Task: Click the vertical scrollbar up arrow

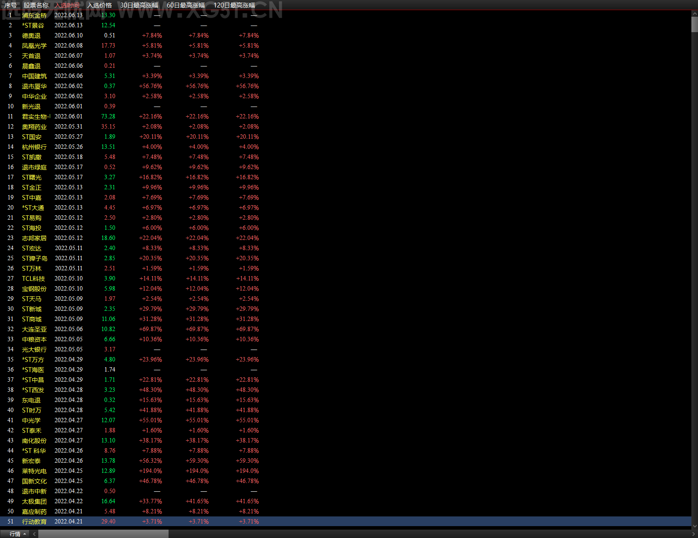Action: tap(694, 14)
